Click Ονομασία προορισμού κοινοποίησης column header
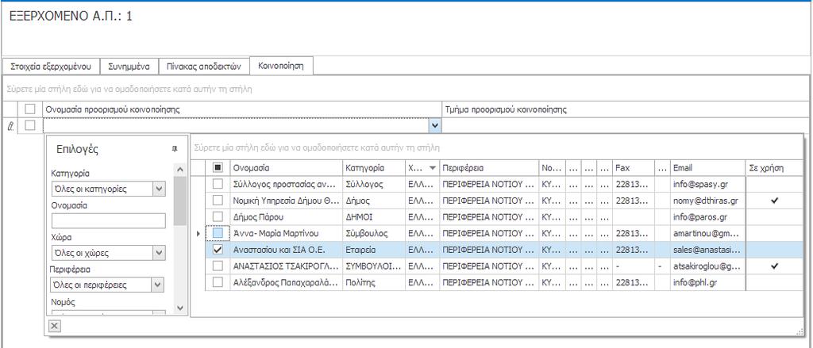This screenshot has height=348, width=813. point(242,109)
